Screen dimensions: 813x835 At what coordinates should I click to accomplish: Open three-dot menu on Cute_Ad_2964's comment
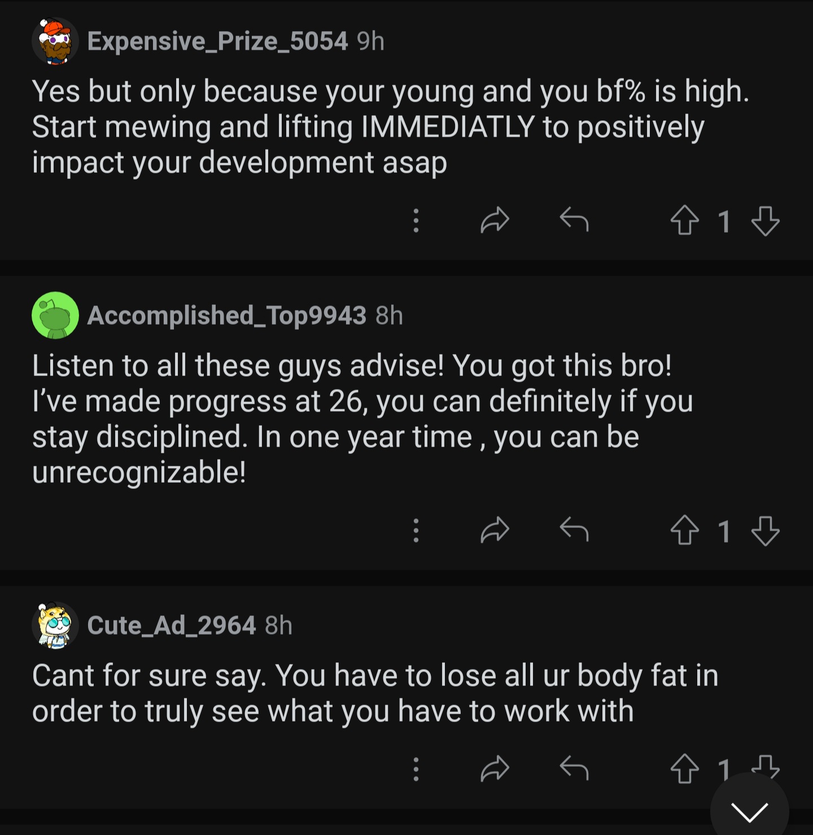tap(416, 769)
